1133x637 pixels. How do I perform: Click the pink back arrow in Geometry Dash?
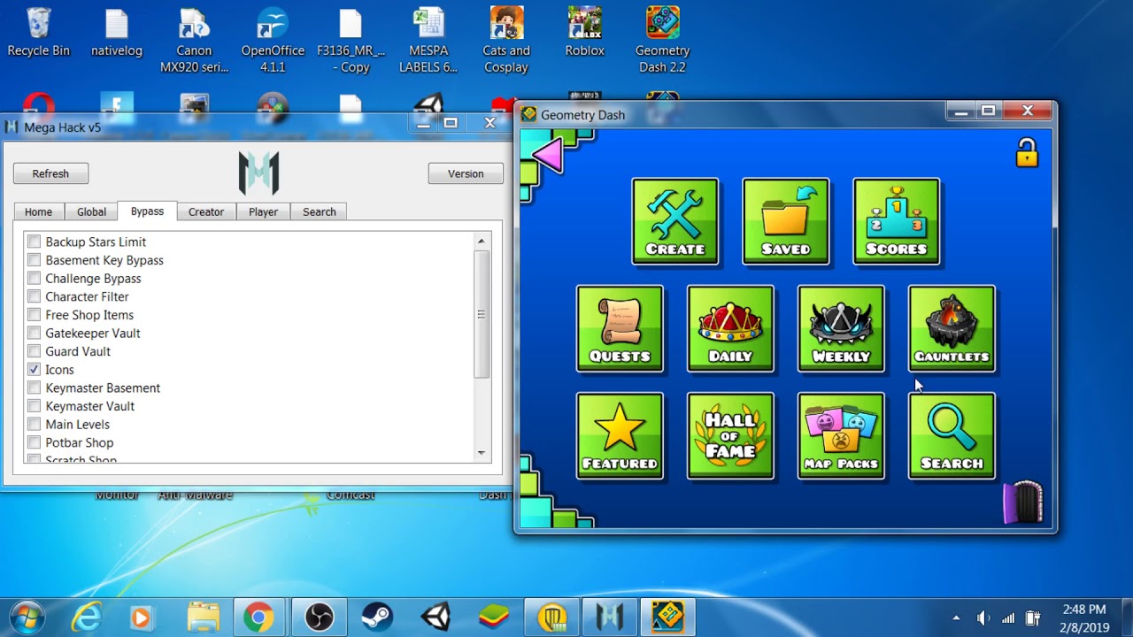[547, 156]
